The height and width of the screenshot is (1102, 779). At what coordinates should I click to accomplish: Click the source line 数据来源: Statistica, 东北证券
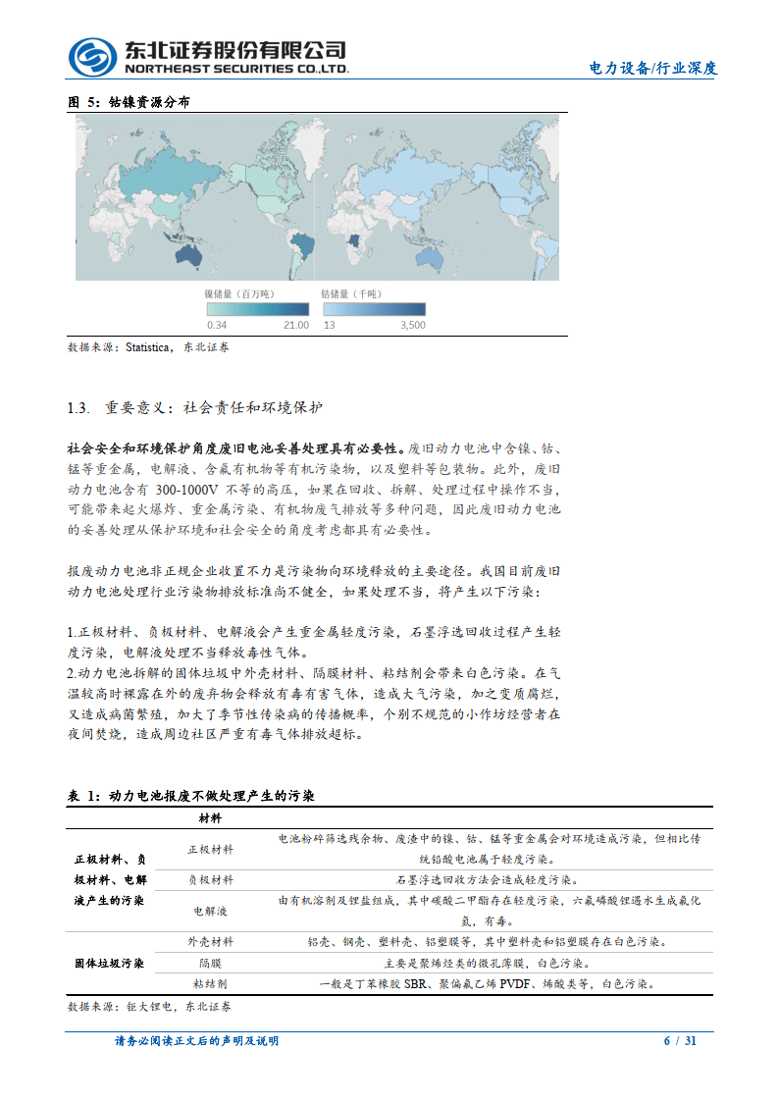148,347
